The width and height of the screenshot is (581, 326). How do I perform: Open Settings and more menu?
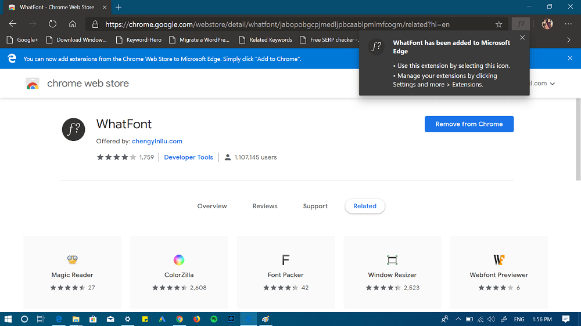(568, 24)
